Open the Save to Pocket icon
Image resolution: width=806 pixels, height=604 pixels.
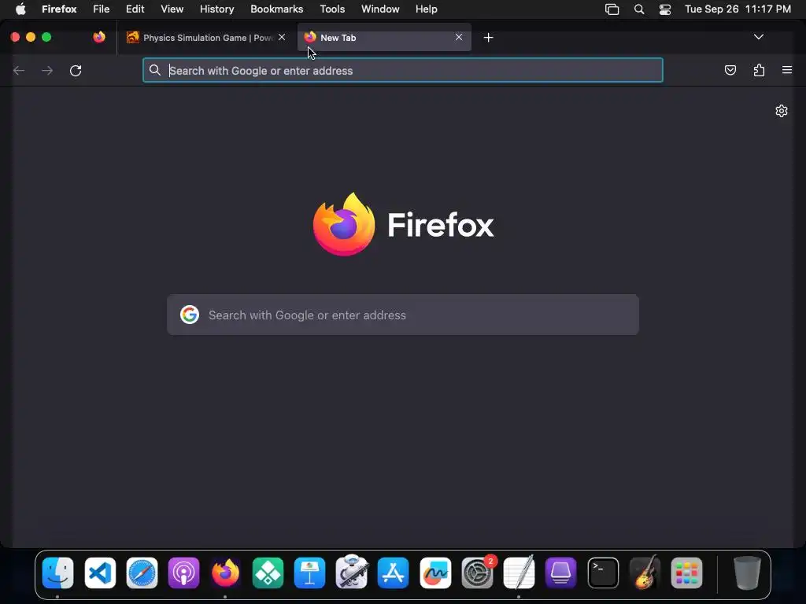point(730,70)
